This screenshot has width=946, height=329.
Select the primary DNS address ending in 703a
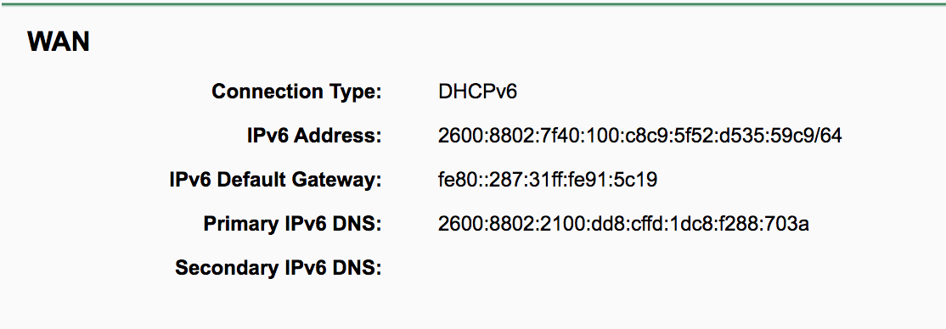623,224
